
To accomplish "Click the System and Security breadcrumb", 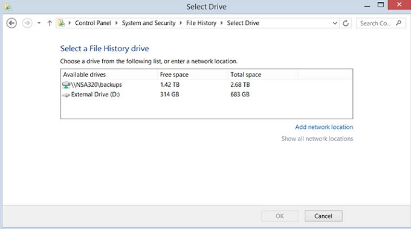I will 149,23.
